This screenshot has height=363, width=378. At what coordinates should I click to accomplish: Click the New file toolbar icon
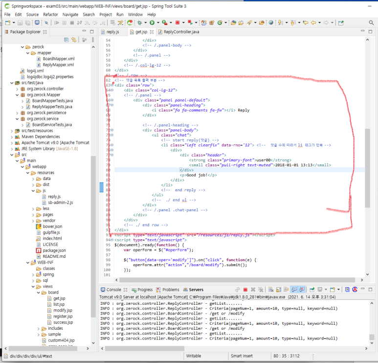(8, 23)
